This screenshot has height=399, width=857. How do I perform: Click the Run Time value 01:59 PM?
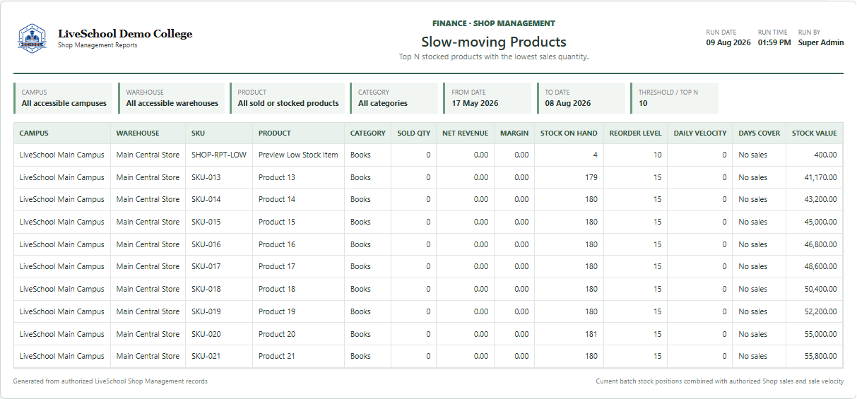(x=774, y=42)
